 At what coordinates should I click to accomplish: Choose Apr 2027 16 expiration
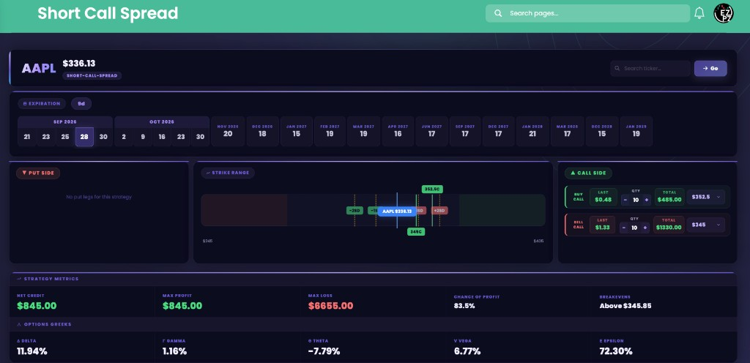(398, 131)
